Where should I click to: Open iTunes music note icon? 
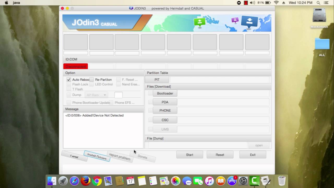[209, 181]
